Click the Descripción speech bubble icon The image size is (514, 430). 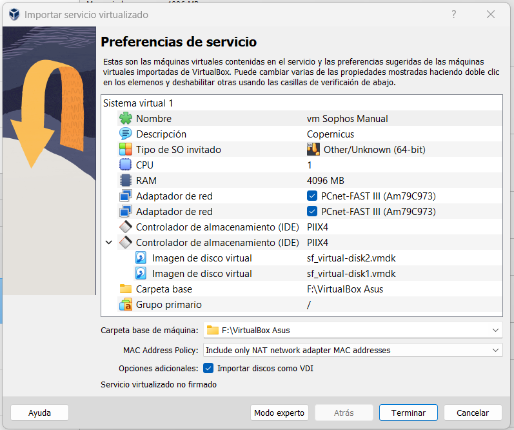click(125, 134)
